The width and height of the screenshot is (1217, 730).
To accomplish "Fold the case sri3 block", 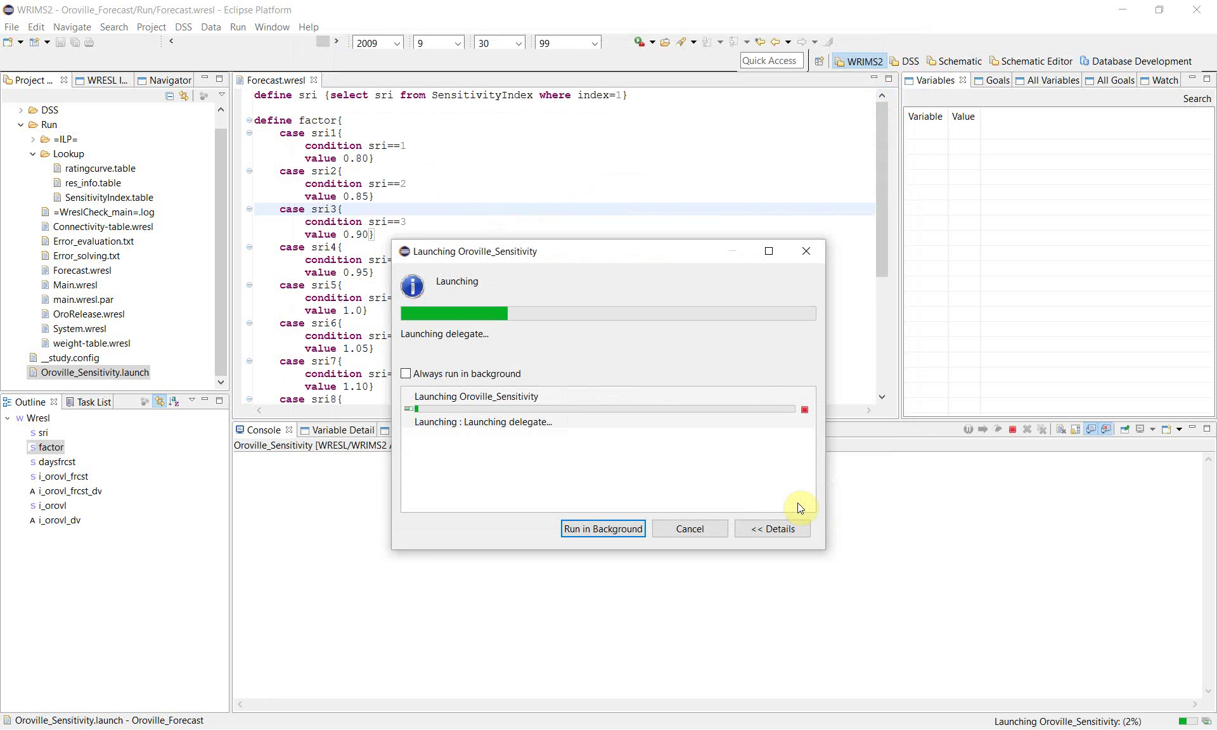I will coord(249,209).
